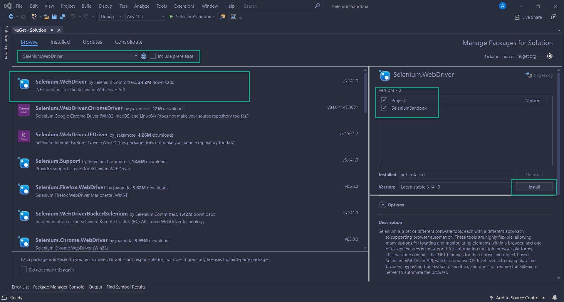The width and height of the screenshot is (564, 302).
Task: Switch to the Consolidate tab
Action: (x=129, y=42)
